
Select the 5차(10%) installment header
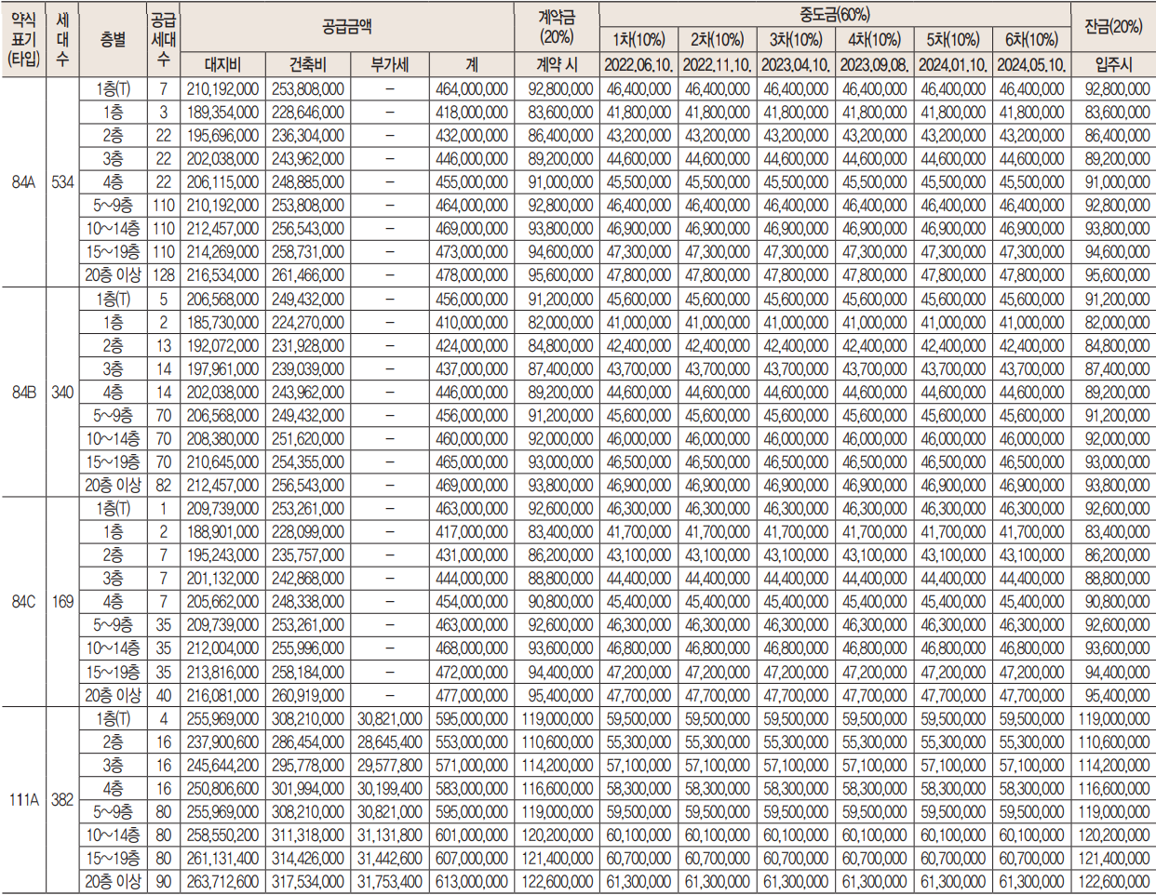(952, 40)
